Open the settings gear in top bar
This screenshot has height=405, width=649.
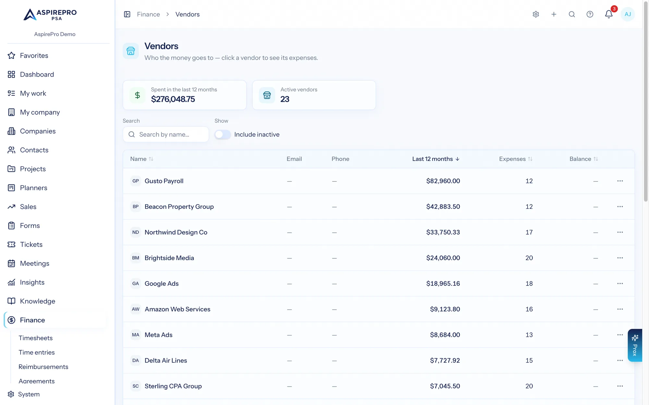pyautogui.click(x=536, y=14)
